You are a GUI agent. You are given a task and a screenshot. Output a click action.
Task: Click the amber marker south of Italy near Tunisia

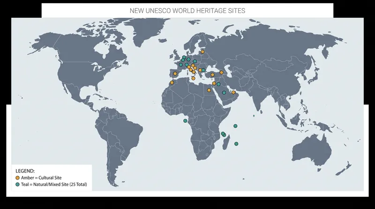[x=194, y=78]
